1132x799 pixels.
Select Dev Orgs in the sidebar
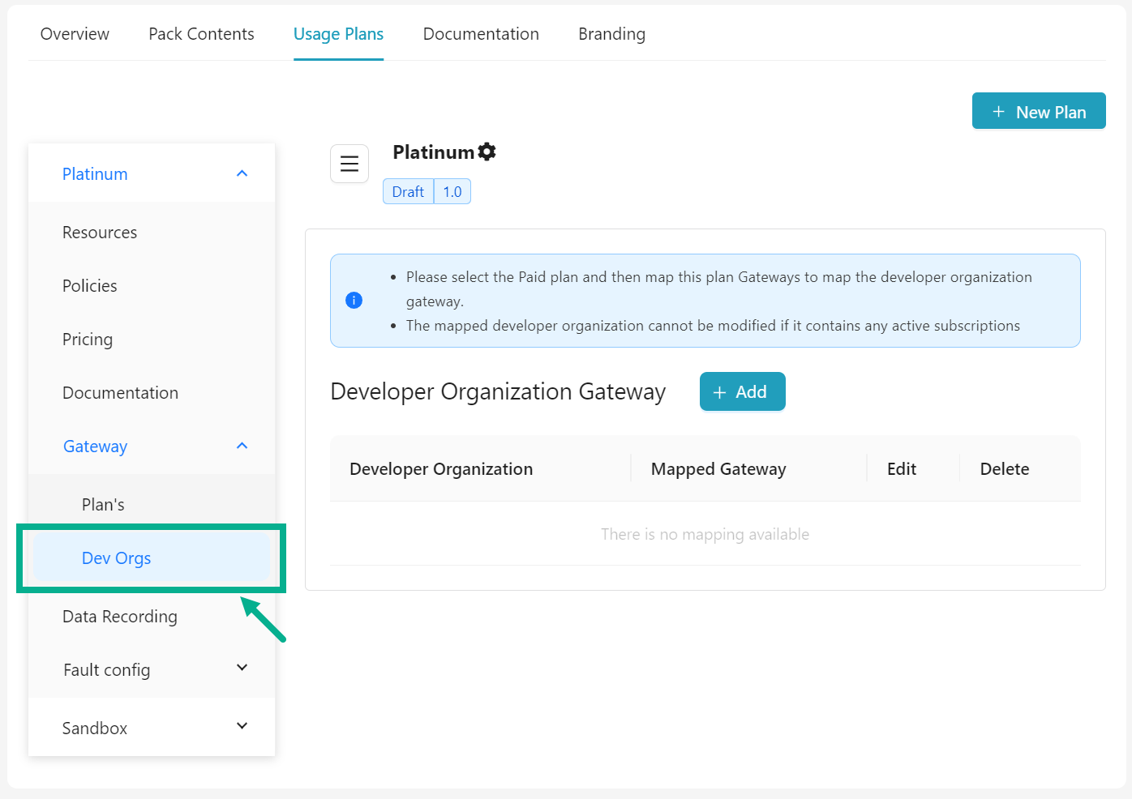(117, 558)
